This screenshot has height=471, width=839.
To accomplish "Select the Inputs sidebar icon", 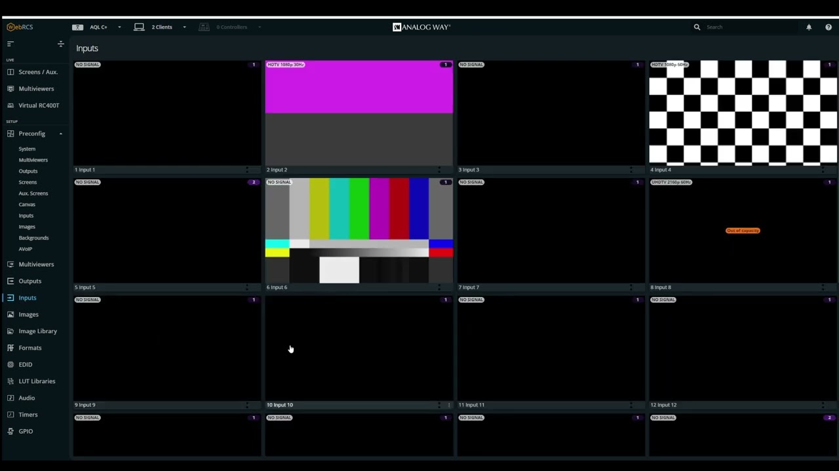I will tap(10, 298).
